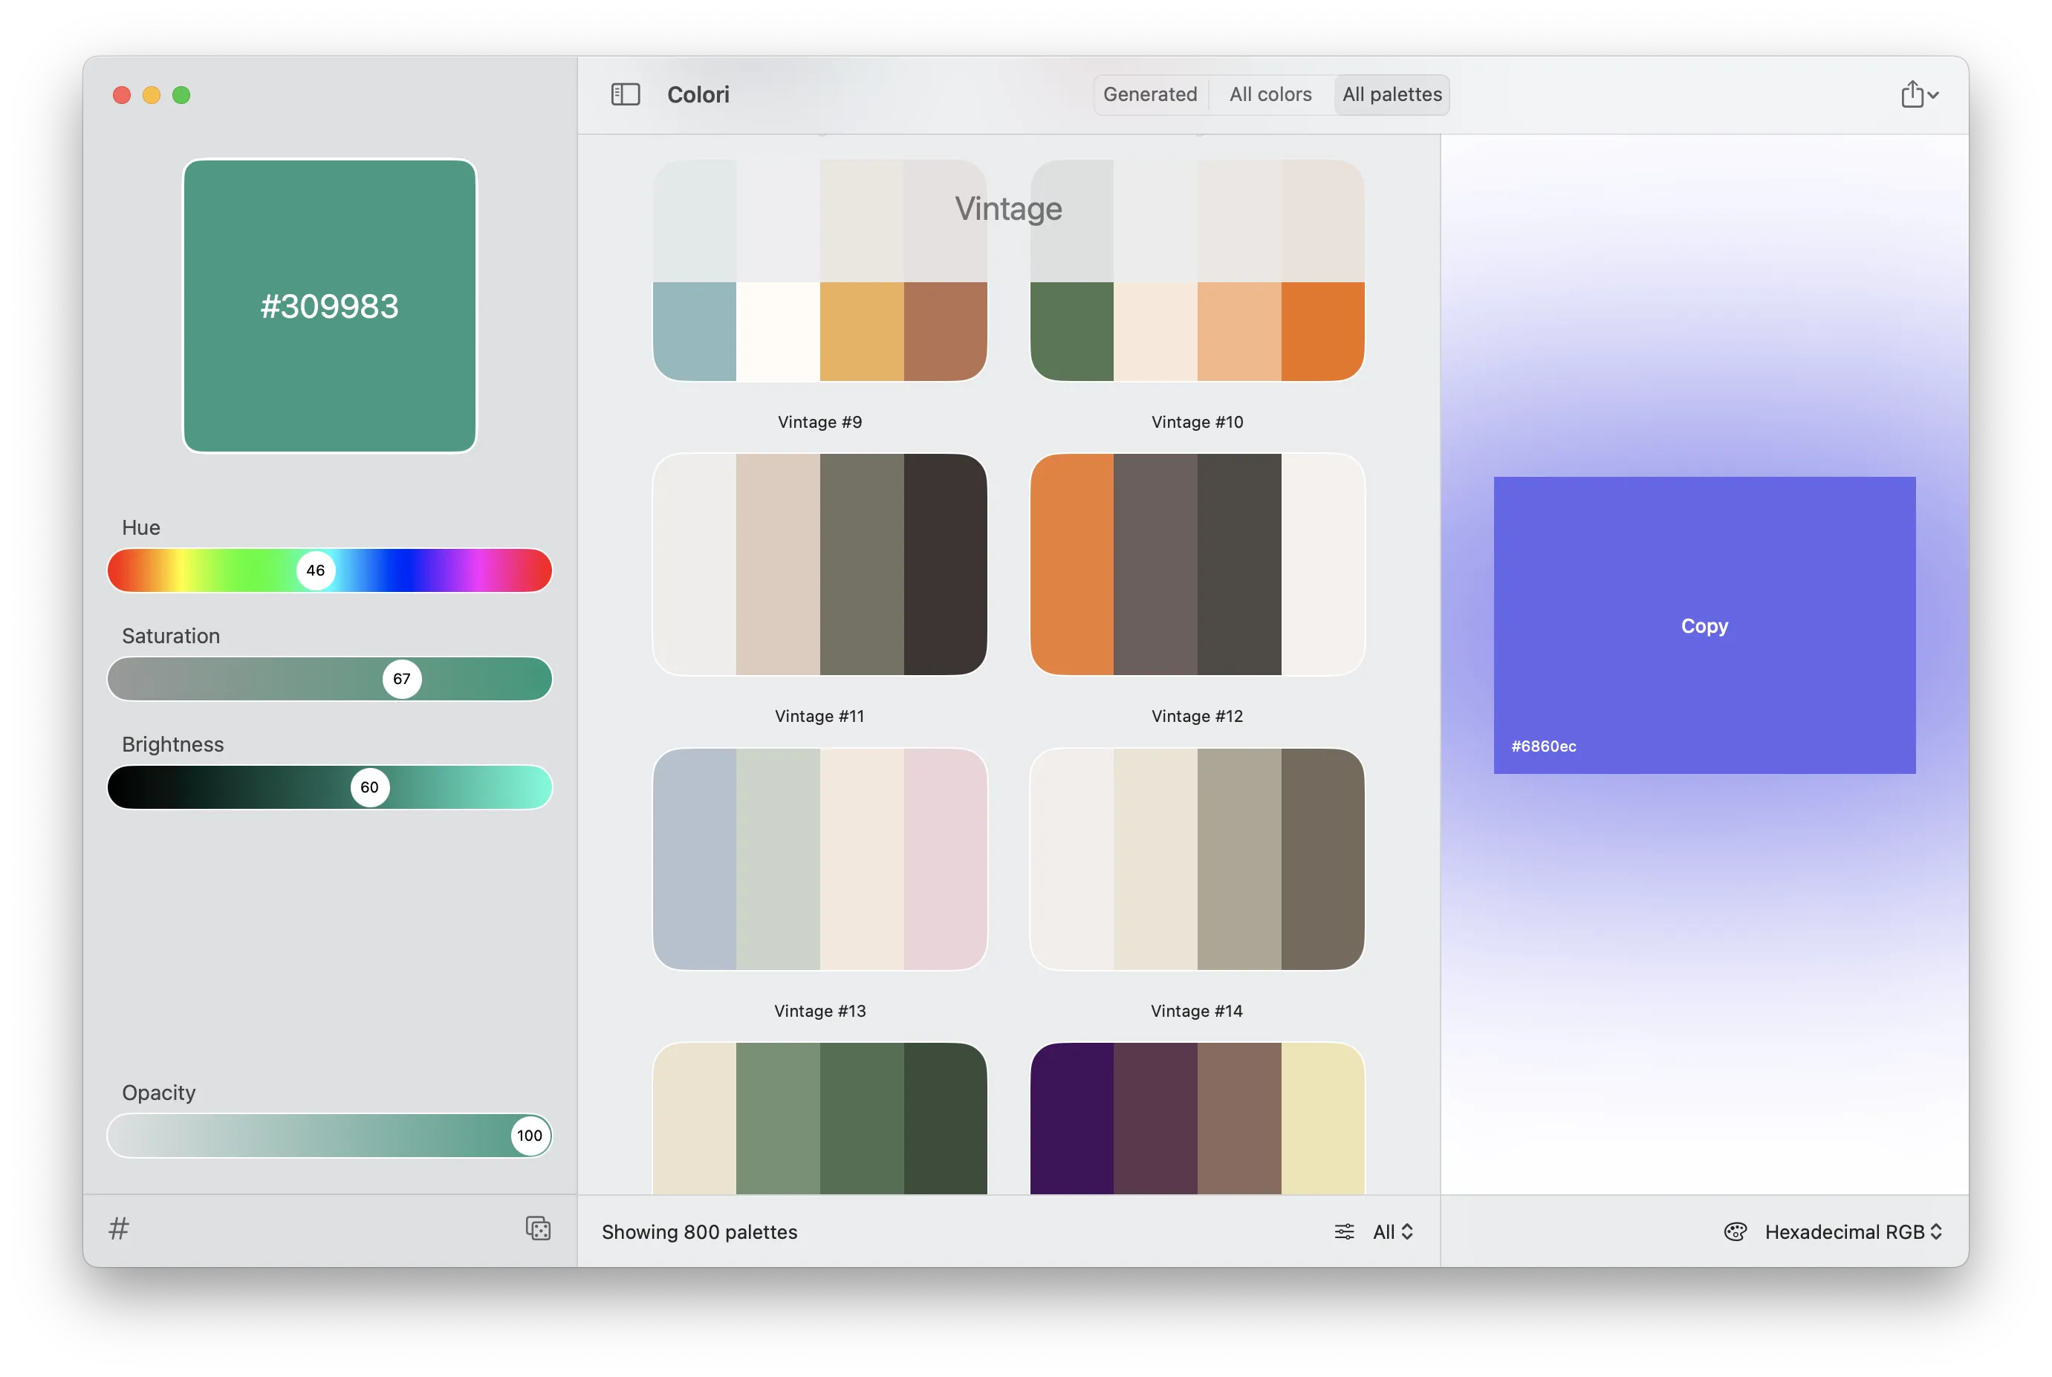2052x1377 pixels.
Task: Click the yellow minimize window button
Action: click(x=151, y=95)
